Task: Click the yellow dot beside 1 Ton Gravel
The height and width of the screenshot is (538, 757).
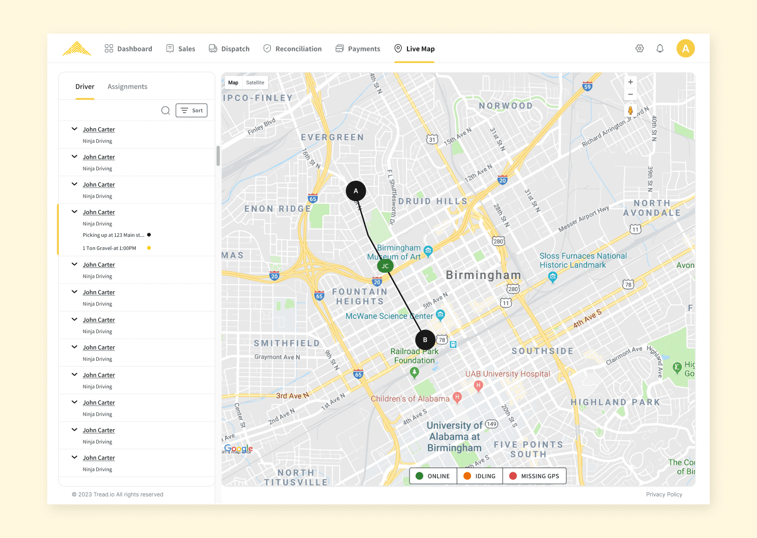Action: coord(149,248)
